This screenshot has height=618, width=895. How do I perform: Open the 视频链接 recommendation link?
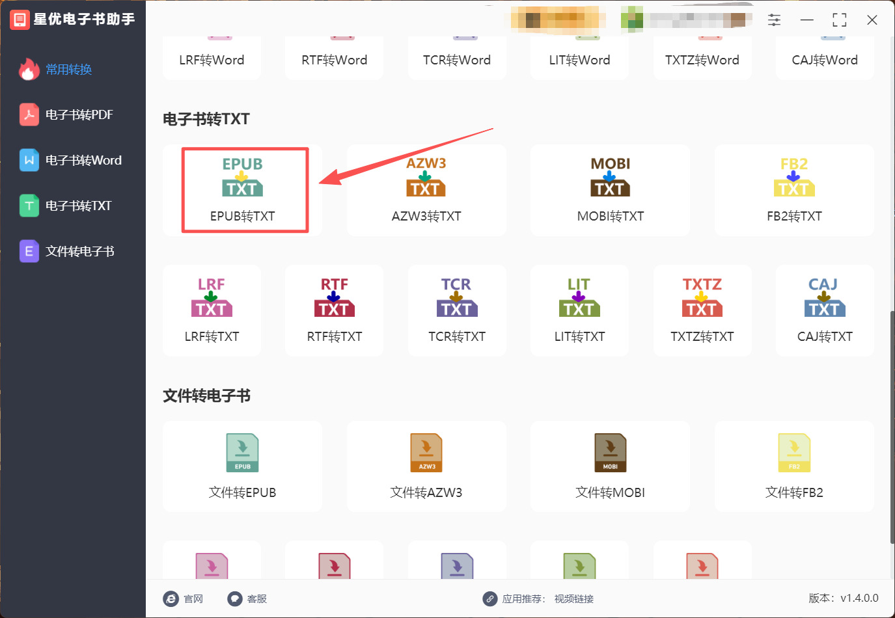(x=574, y=598)
